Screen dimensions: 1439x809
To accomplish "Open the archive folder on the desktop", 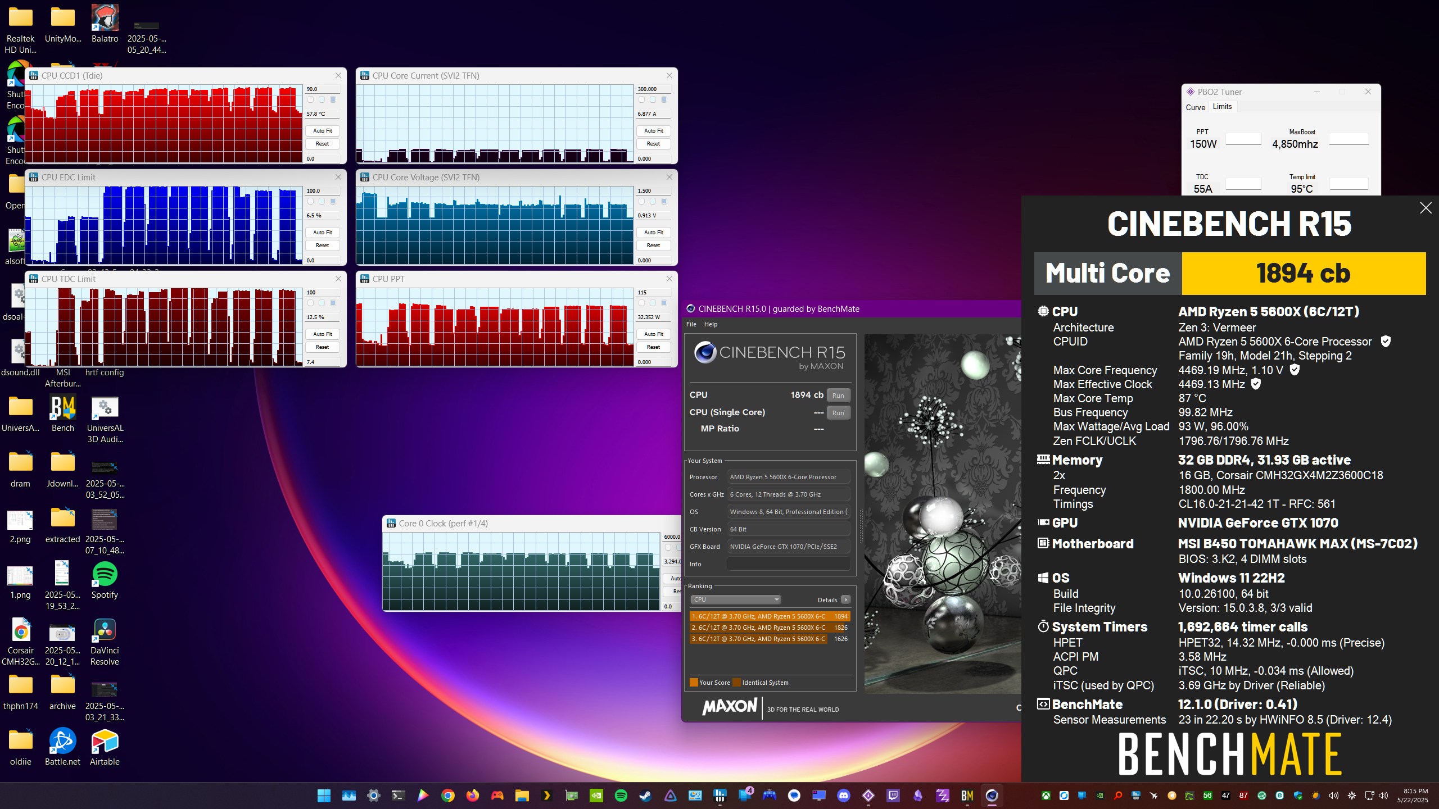I will click(x=62, y=692).
